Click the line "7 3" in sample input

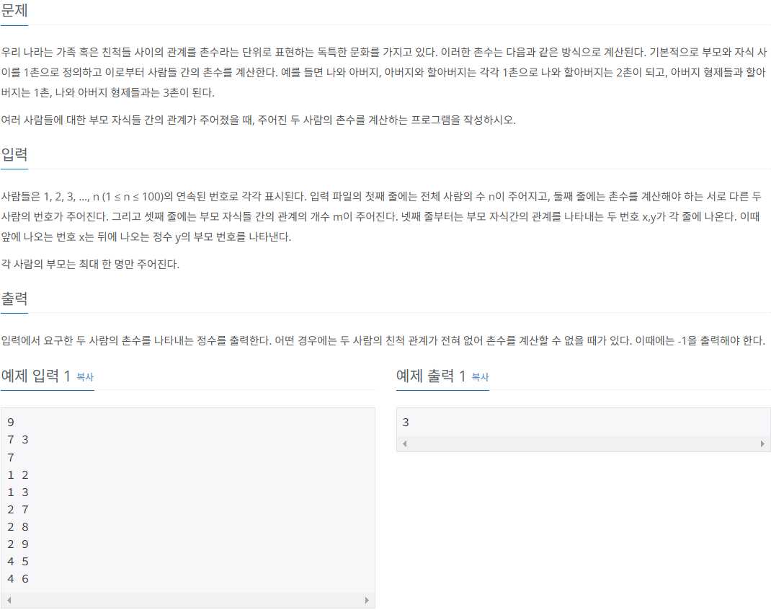pos(18,440)
